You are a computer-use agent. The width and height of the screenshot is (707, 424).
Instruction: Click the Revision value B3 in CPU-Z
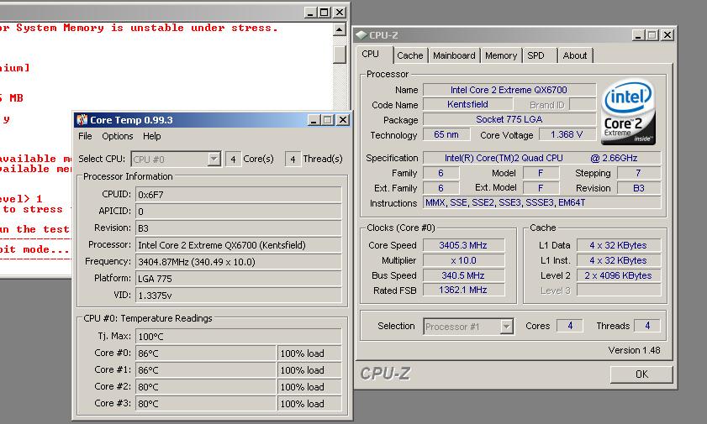click(638, 188)
